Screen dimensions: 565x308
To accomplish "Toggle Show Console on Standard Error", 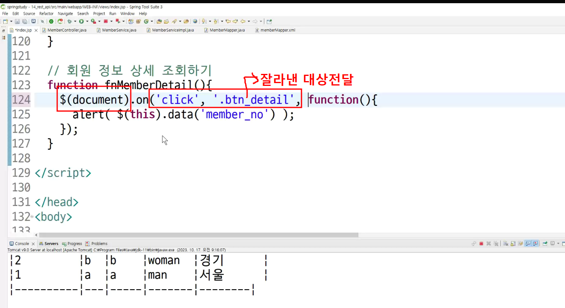I will (x=535, y=243).
